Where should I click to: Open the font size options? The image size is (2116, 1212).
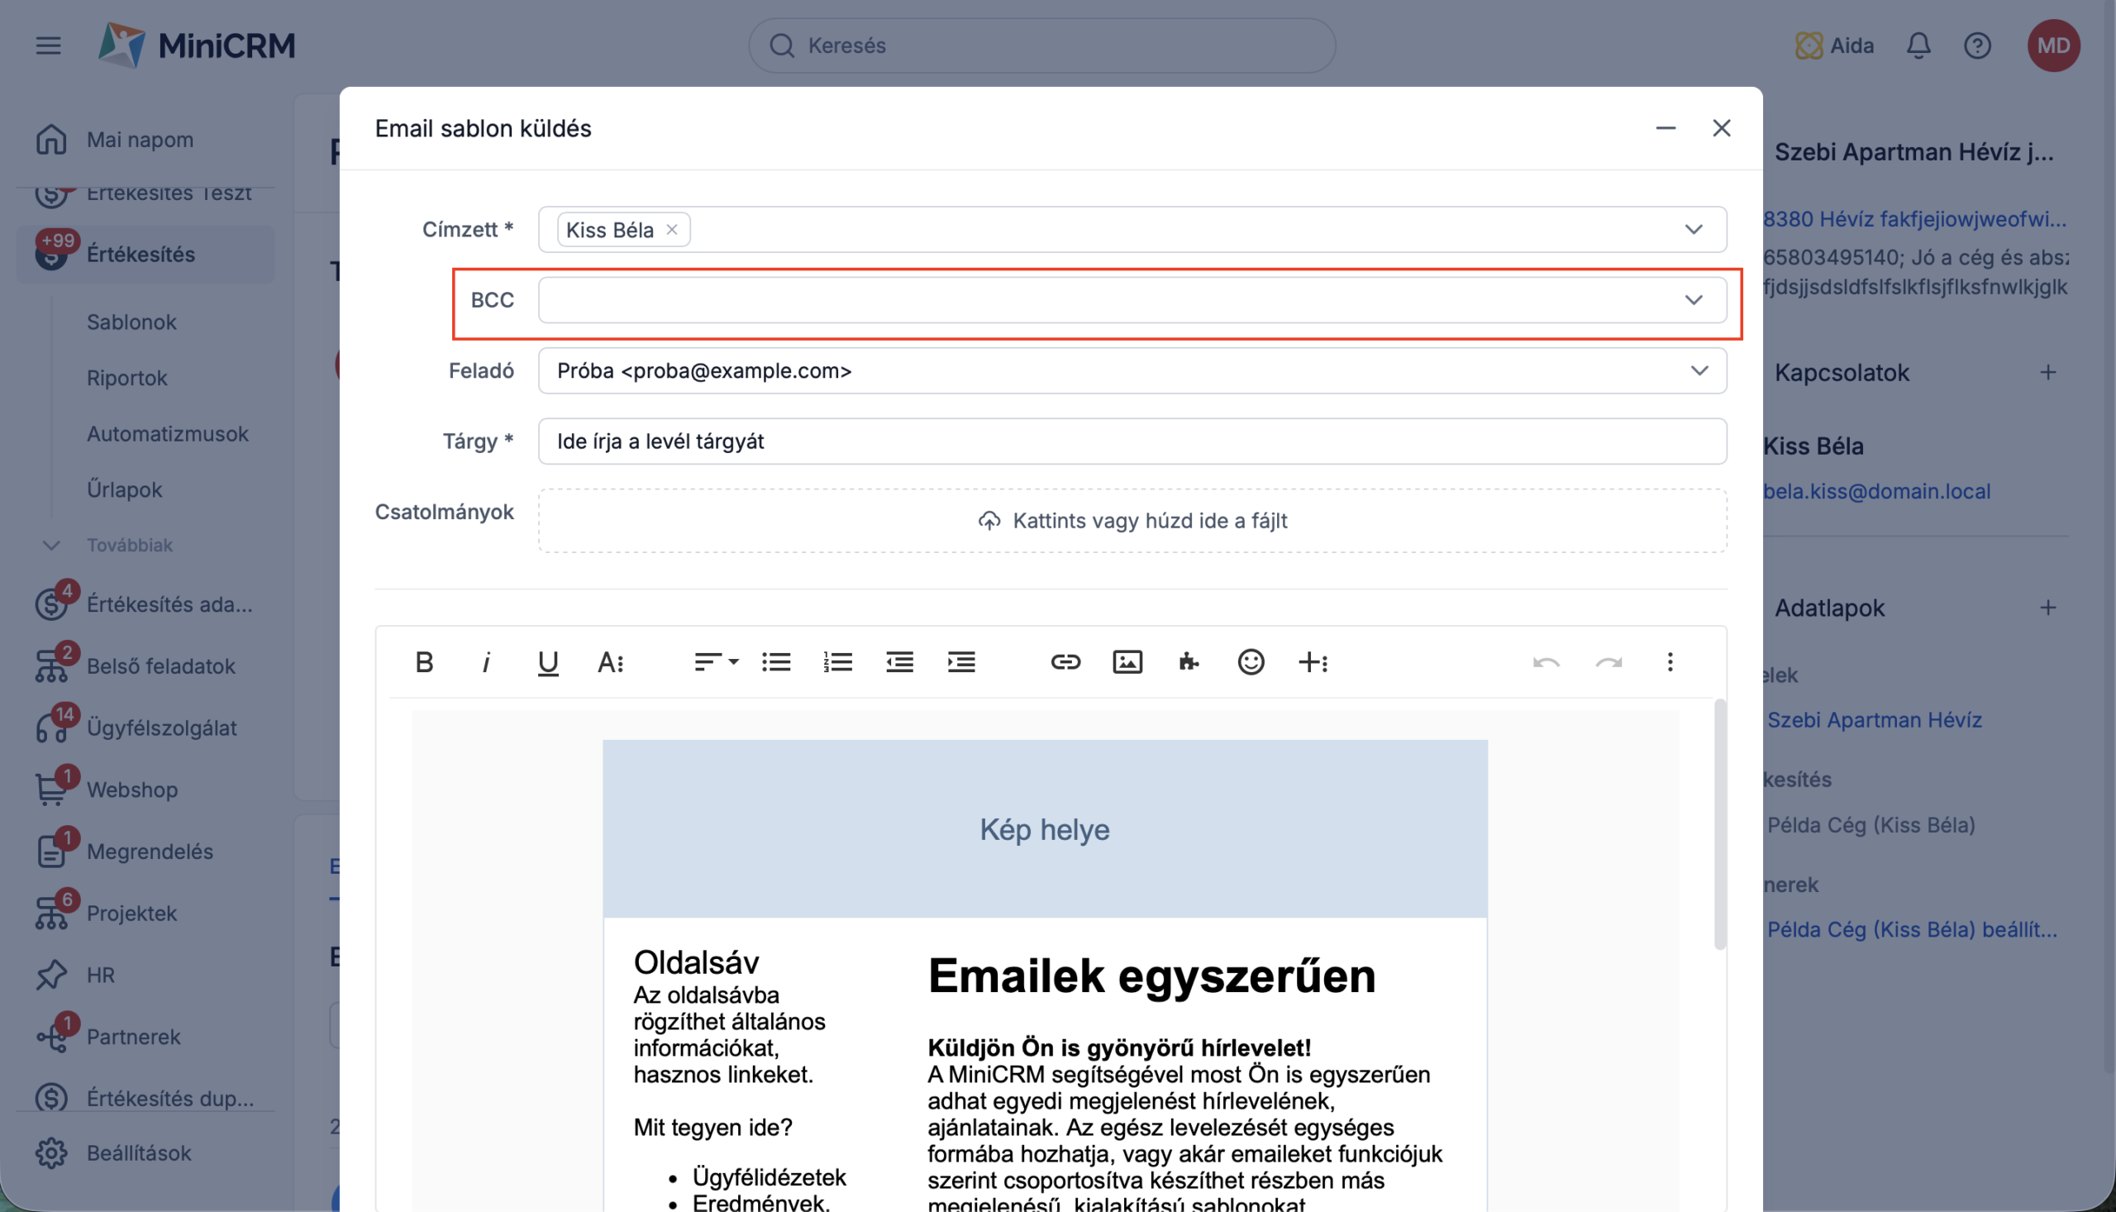(610, 661)
